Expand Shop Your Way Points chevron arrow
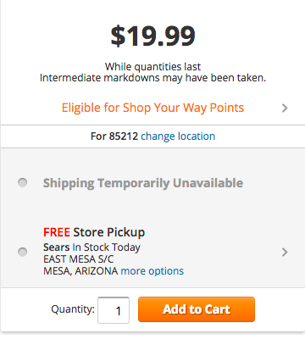305x339 pixels. (285, 108)
